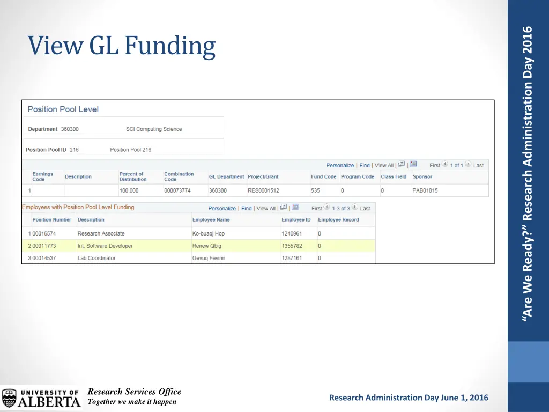Click employee ID 1287161

pyautogui.click(x=292, y=258)
